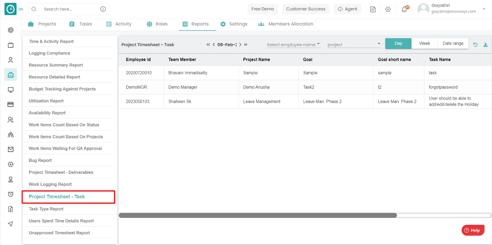The width and height of the screenshot is (492, 245).
Task: Click the horizontal table scrollbar
Action: click(x=258, y=215)
